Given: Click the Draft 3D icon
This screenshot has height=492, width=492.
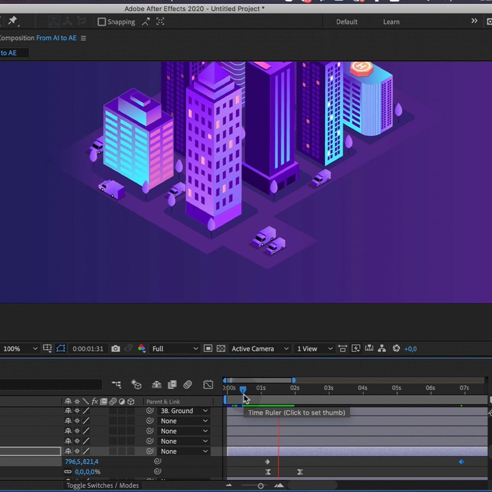Looking at the screenshot, I should point(136,385).
